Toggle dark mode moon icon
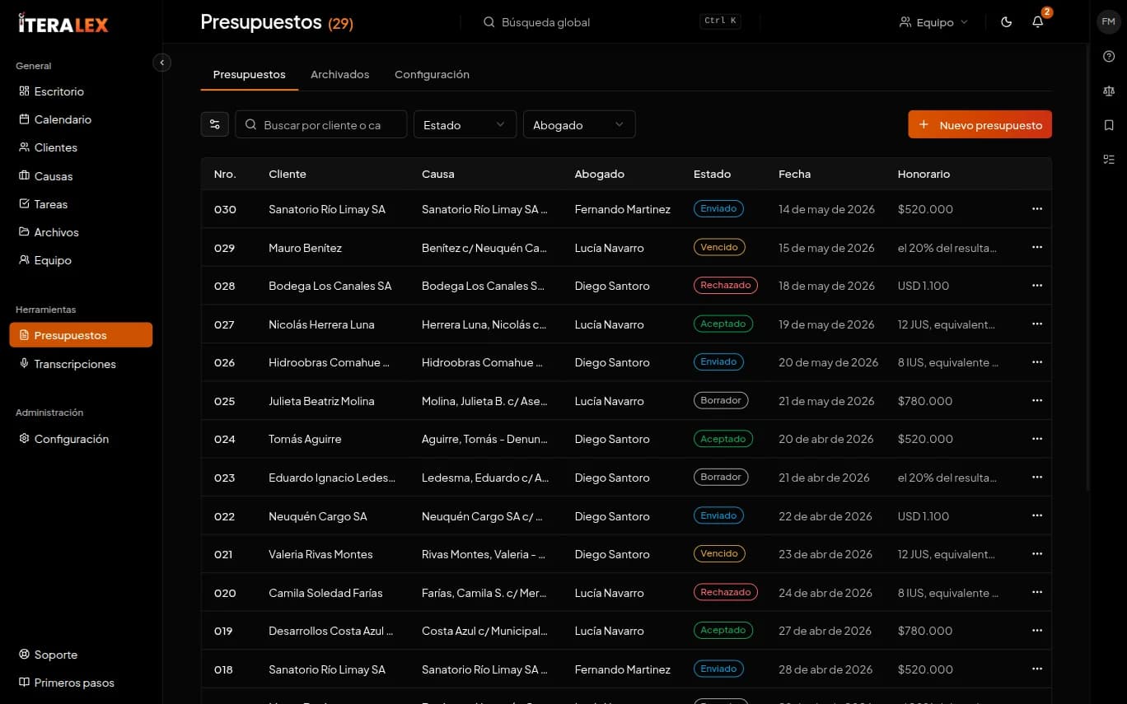The image size is (1127, 704). 1006,22
